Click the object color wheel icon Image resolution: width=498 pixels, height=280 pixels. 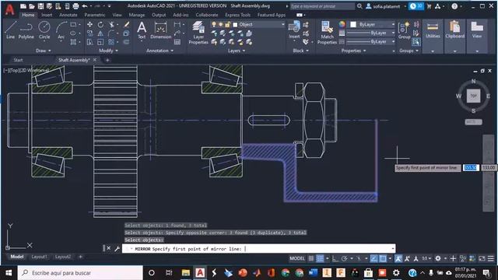point(342,24)
